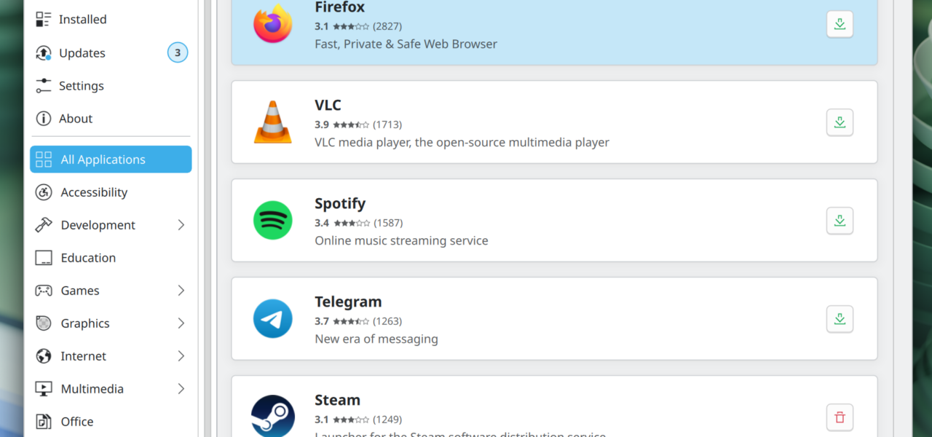Click the Spotify install download icon
This screenshot has width=932, height=437.
tap(840, 221)
